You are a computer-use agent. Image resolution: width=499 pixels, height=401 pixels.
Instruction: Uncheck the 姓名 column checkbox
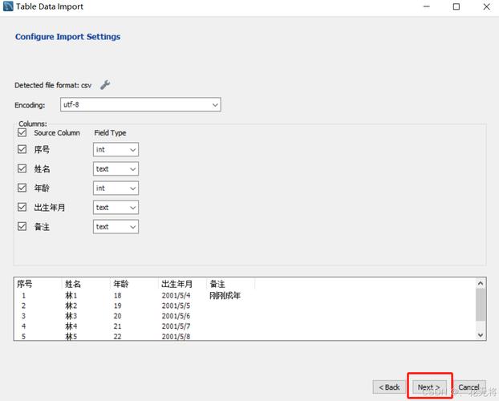click(x=22, y=168)
